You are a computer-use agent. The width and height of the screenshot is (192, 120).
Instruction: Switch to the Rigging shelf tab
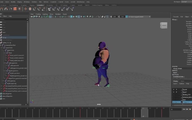point(32,5)
